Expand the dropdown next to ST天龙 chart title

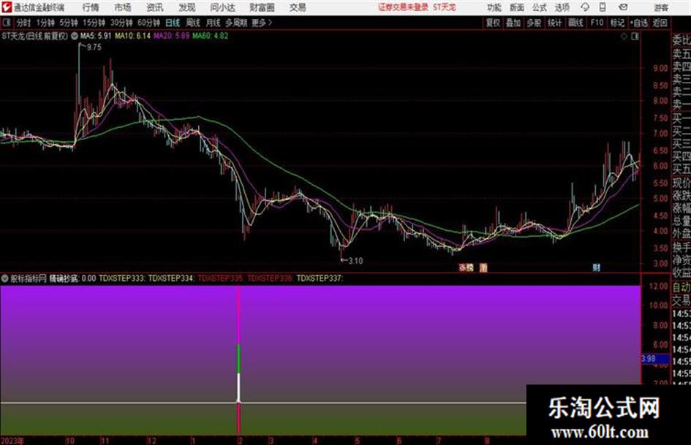click(75, 36)
